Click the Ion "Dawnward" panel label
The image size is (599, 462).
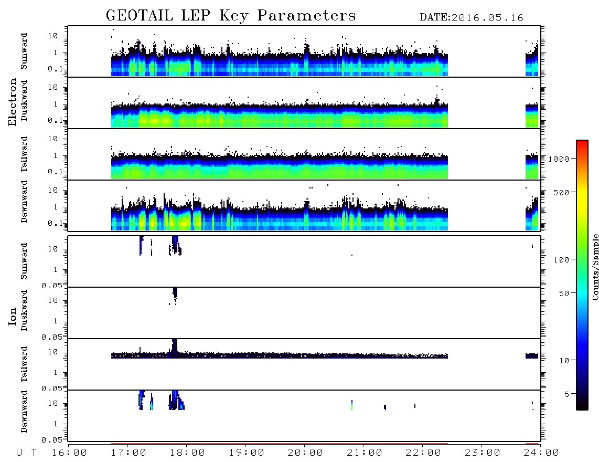click(x=24, y=412)
